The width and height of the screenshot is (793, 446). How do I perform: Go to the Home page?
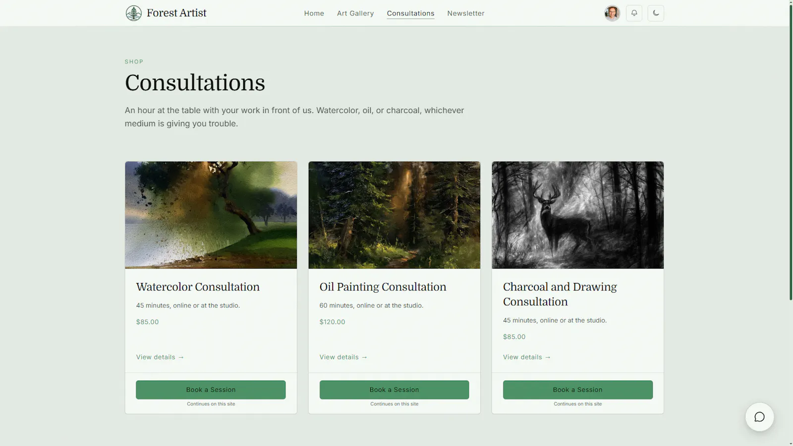click(x=314, y=13)
